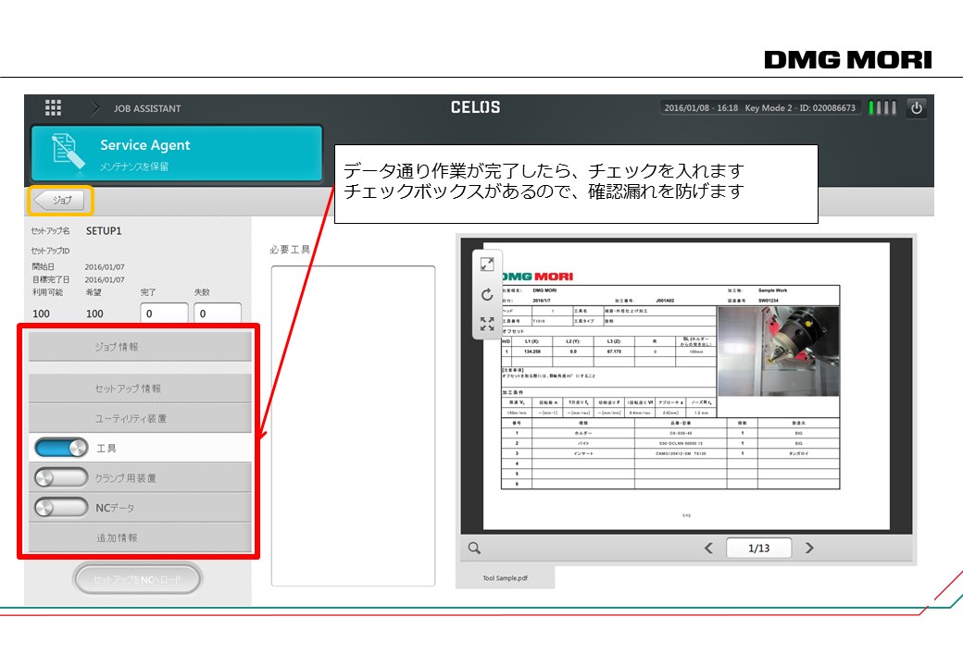Fit the PDF page to screen
The image size is (963, 666).
click(x=487, y=324)
